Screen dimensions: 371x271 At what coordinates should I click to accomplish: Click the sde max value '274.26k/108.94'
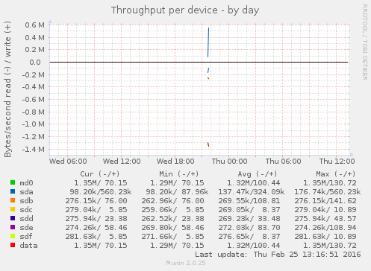pyautogui.click(x=325, y=228)
